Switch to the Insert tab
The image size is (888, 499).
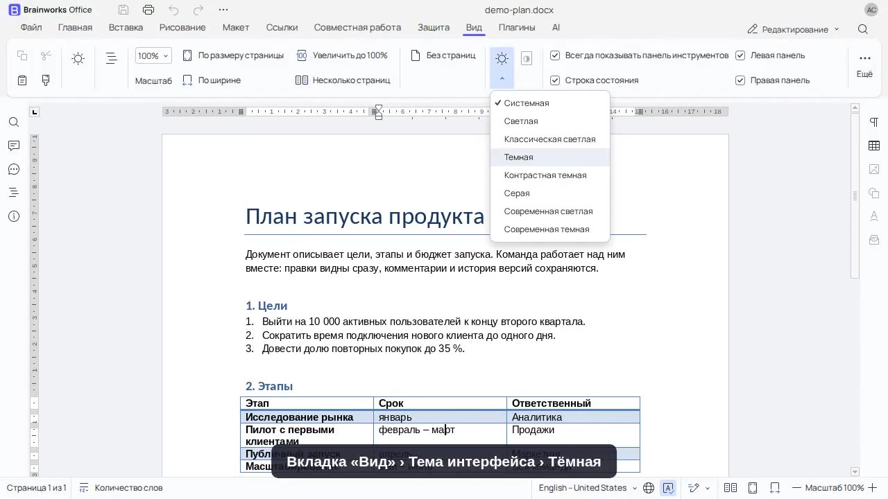click(x=126, y=28)
